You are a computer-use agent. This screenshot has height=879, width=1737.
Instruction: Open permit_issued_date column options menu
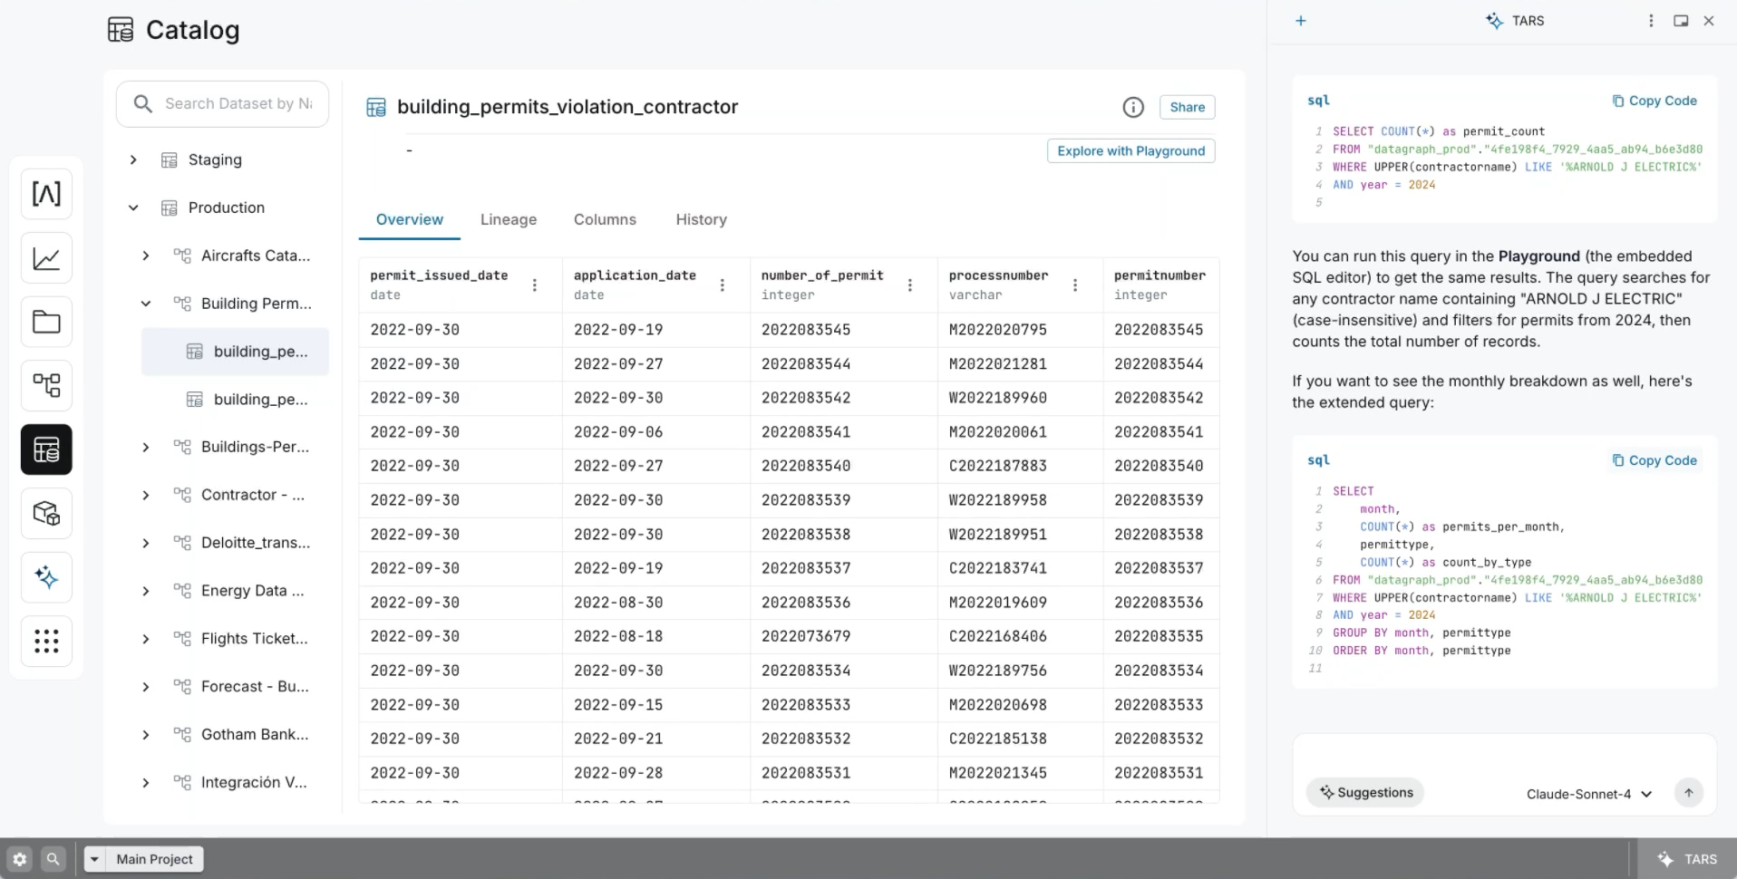[x=535, y=285]
